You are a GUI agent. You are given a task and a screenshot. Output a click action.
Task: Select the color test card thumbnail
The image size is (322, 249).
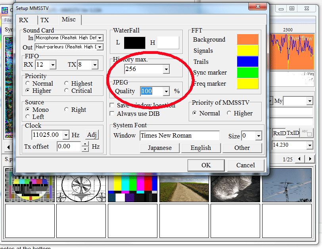coord(30,188)
